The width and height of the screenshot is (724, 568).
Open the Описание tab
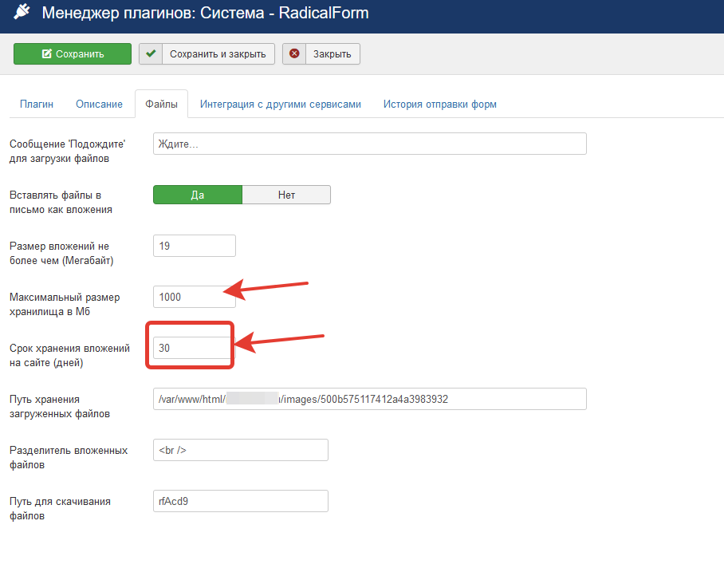[x=99, y=105]
